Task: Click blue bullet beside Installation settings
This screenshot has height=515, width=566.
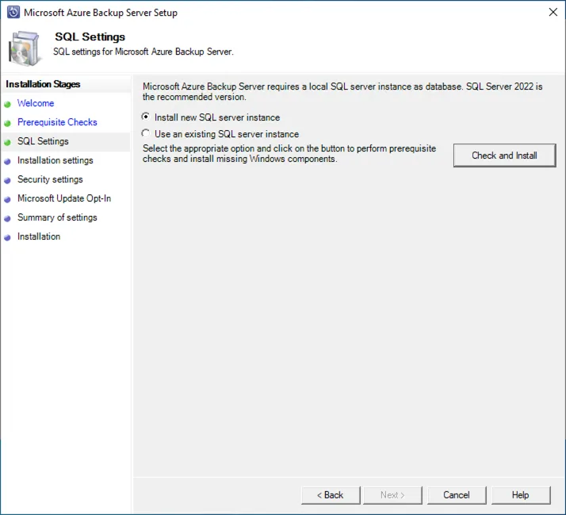Action: point(7,161)
